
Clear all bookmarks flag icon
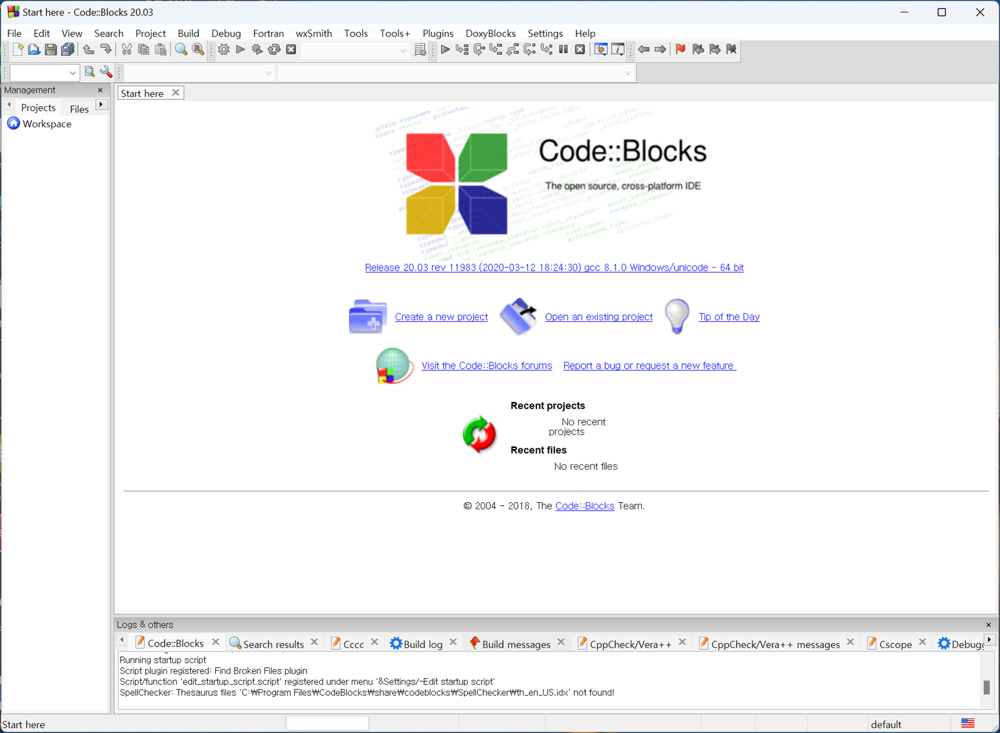click(x=732, y=49)
